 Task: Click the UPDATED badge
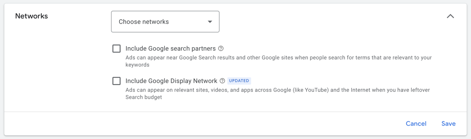click(x=239, y=81)
